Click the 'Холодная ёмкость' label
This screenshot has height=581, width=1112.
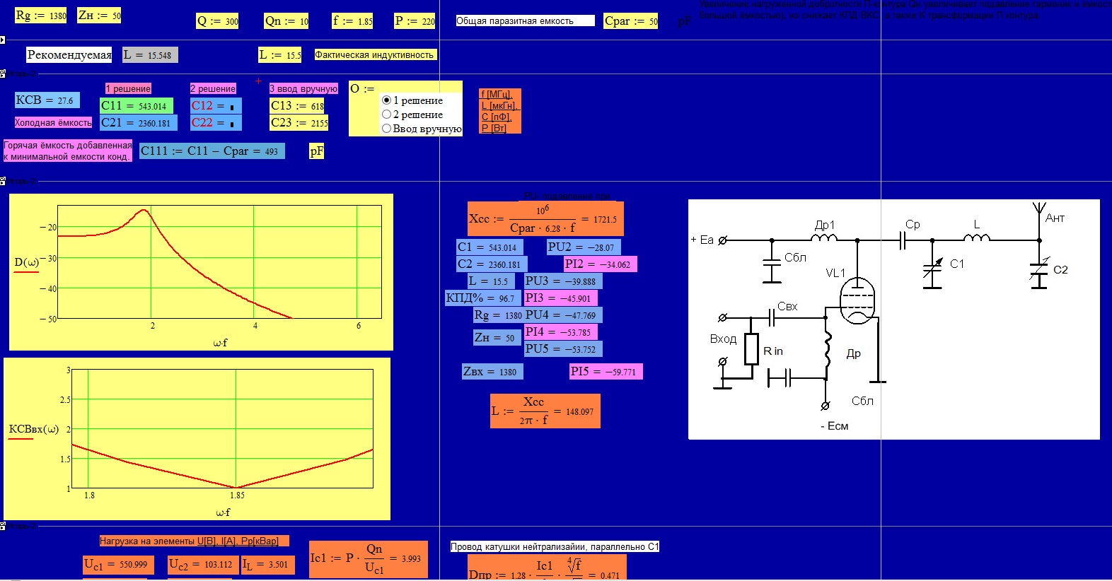pyautogui.click(x=53, y=122)
